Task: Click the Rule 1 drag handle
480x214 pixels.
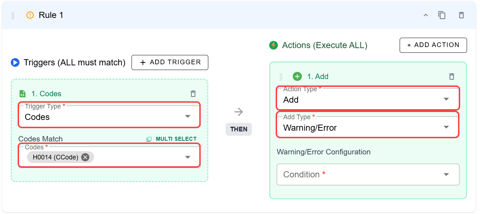Action: (13, 15)
